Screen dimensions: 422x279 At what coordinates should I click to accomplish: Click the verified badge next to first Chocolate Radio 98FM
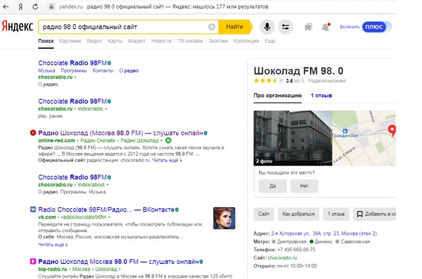[109, 63]
